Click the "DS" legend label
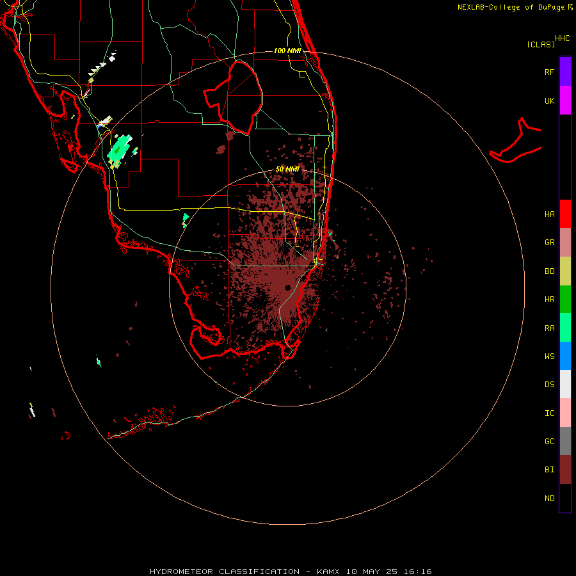The height and width of the screenshot is (576, 576). point(549,384)
